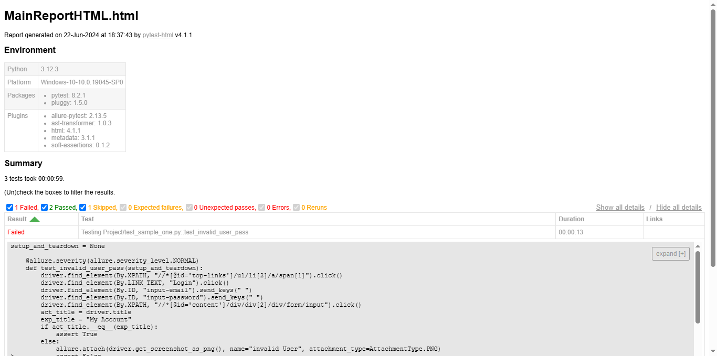Sort results by the Test column header
This screenshot has width=717, height=356.
[x=317, y=219]
